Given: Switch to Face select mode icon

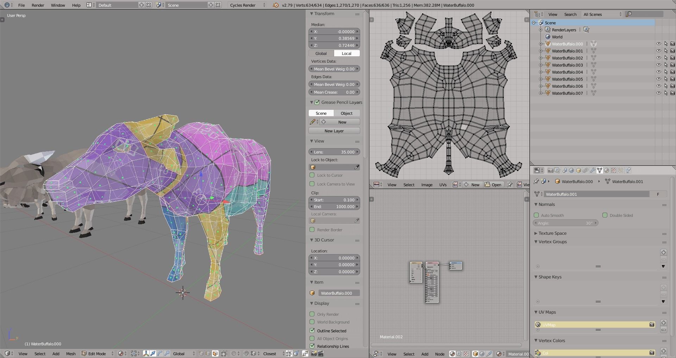Looking at the screenshot, I should click(x=215, y=353).
